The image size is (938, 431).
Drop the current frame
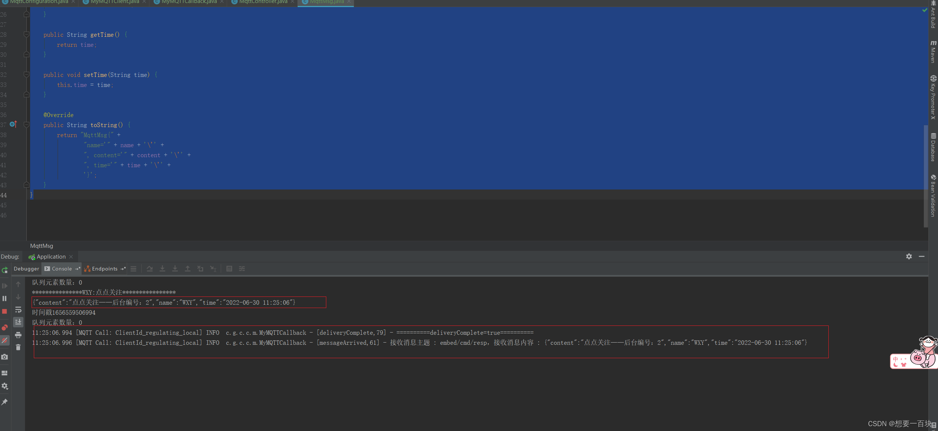click(x=200, y=269)
